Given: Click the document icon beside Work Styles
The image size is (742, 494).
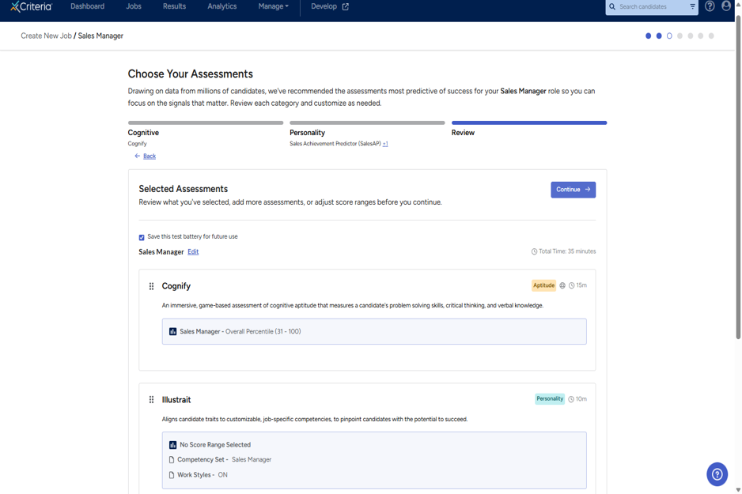Looking at the screenshot, I should [x=172, y=474].
